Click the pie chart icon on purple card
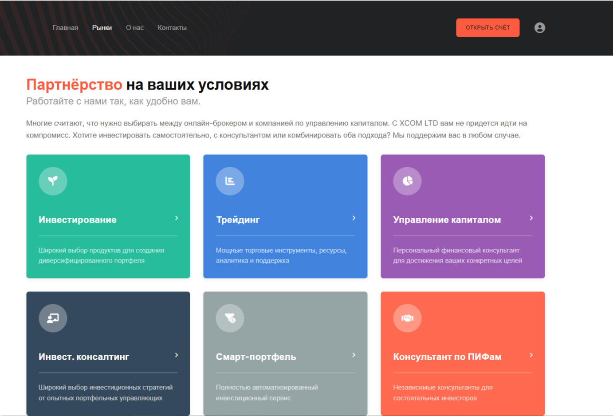 pyautogui.click(x=407, y=181)
